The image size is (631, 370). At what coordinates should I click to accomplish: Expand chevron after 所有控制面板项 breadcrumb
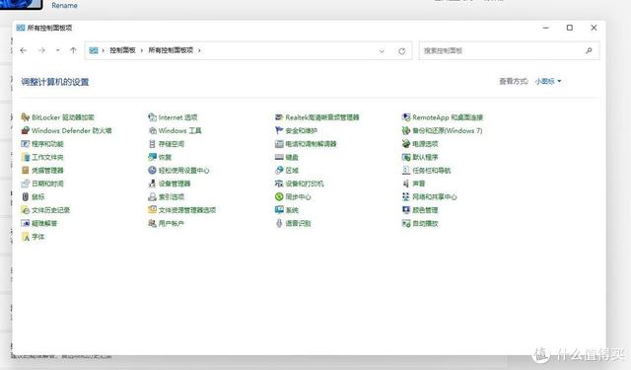click(x=199, y=50)
